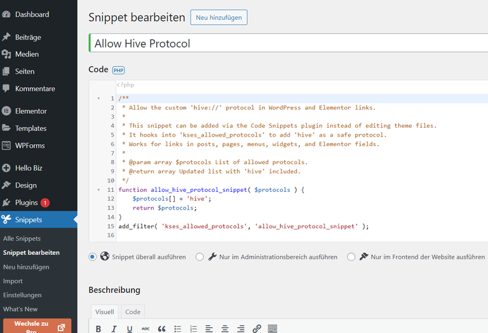Open the Hello Biz menu
488x333 pixels.
(29, 168)
